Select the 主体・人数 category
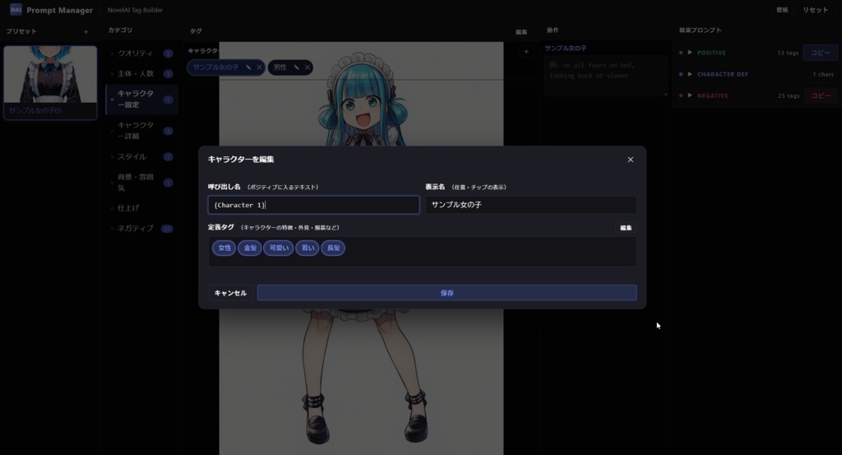This screenshot has height=455, width=842. pos(141,73)
